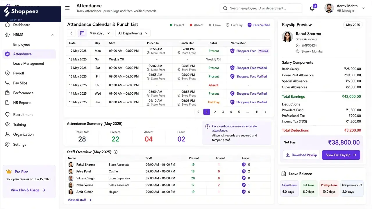372x209 pixels.
Task: Click the View Full Payslip button
Action: point(341,155)
